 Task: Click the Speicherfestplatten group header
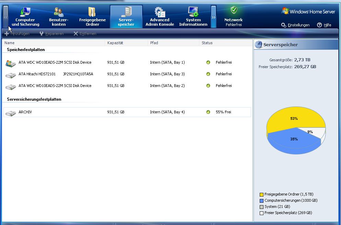(x=26, y=50)
